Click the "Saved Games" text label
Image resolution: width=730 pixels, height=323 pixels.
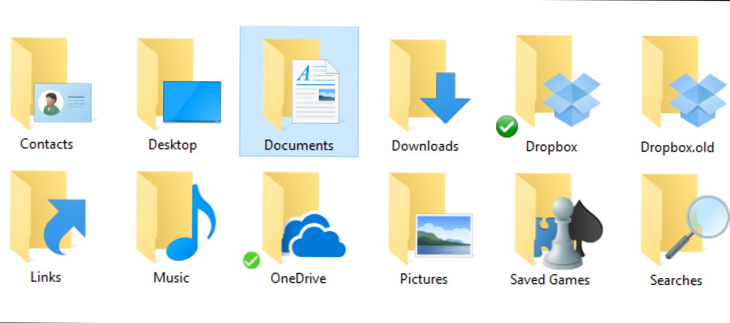[550, 280]
